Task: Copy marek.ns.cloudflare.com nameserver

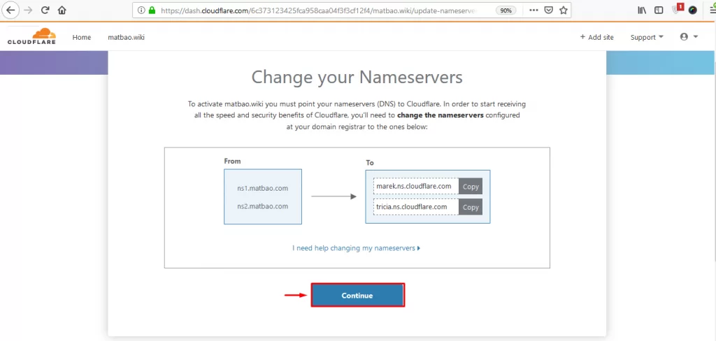Action: click(x=471, y=187)
